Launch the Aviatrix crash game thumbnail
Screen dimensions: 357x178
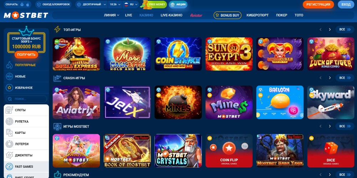(x=76, y=102)
